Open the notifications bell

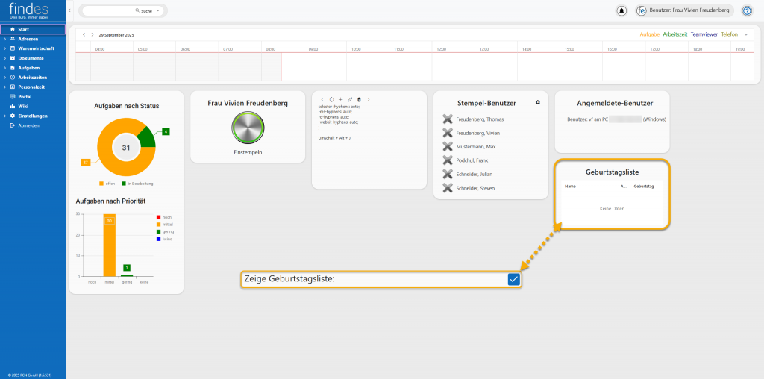coord(621,11)
